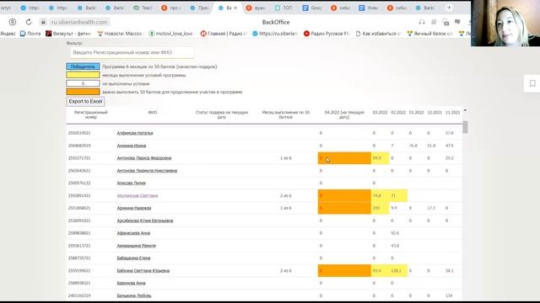540x303 pixels.
Task: Open a new browser tab with plus
Action: pyautogui.click(x=449, y=8)
